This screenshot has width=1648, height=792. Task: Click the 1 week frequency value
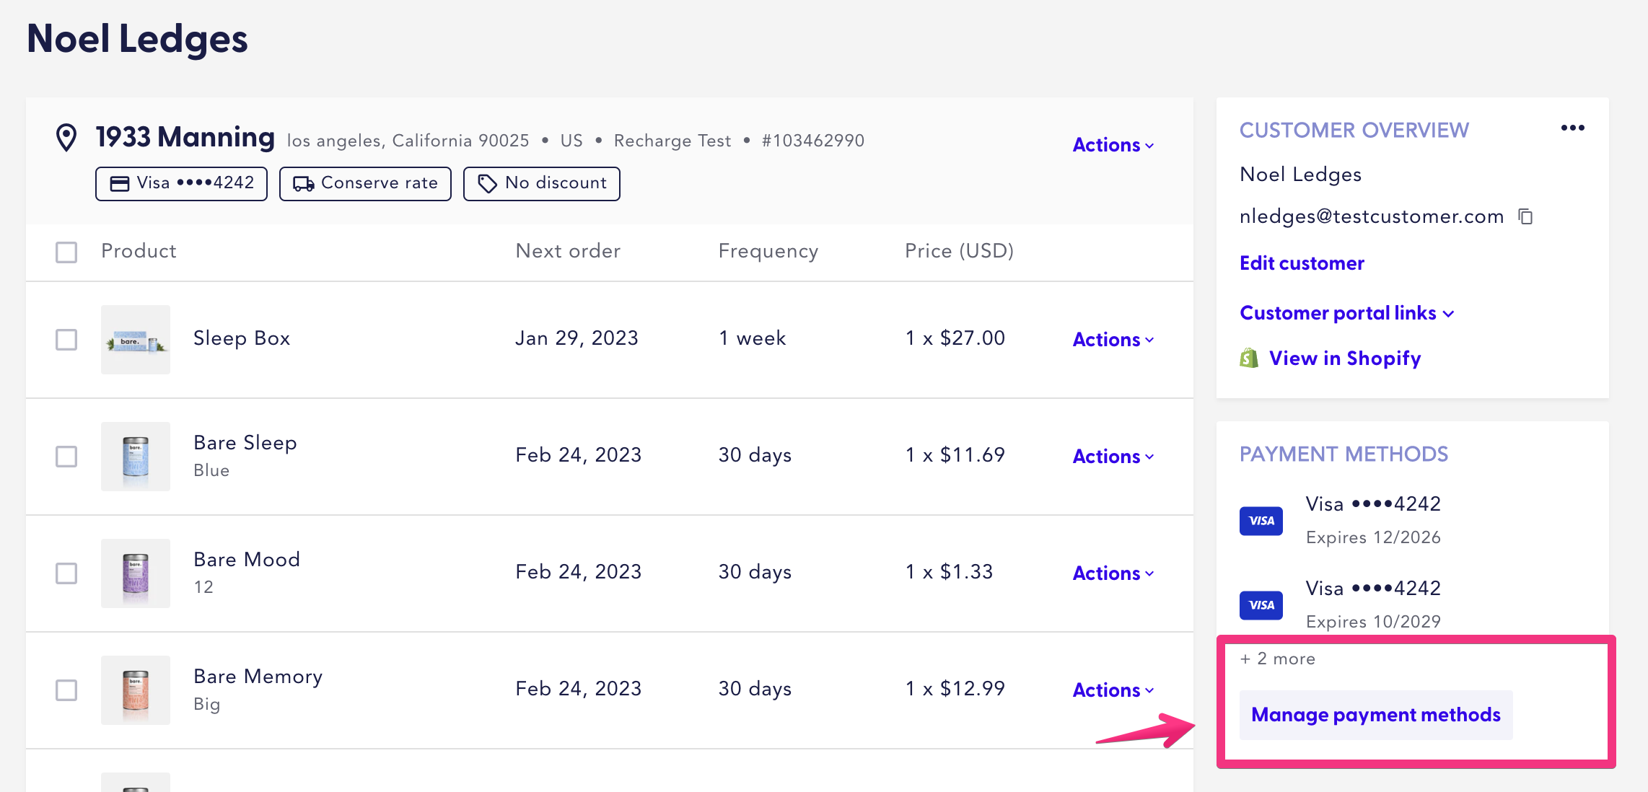(753, 338)
